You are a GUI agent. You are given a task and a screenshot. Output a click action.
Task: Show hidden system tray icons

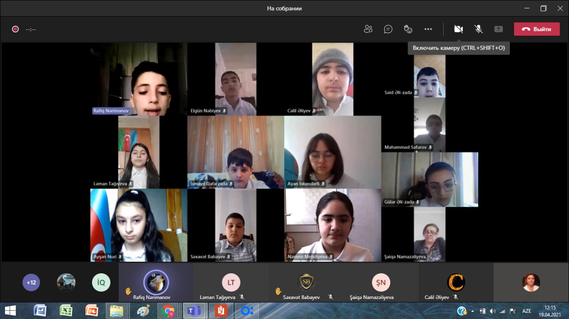tap(473, 311)
